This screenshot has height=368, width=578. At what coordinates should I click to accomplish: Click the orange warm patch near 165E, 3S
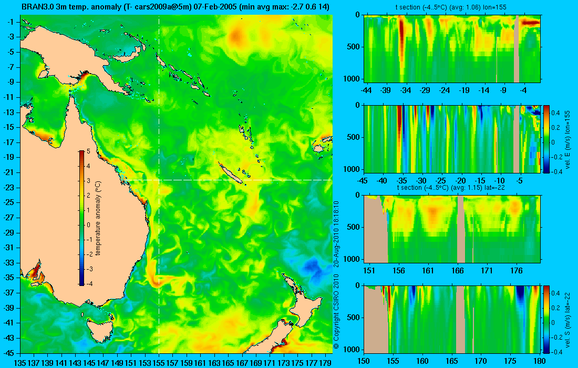(x=236, y=36)
